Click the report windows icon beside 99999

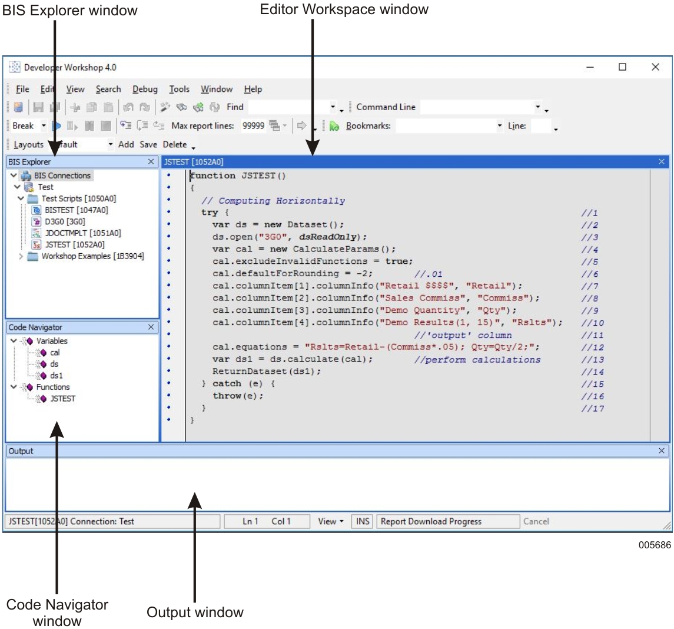click(x=274, y=125)
